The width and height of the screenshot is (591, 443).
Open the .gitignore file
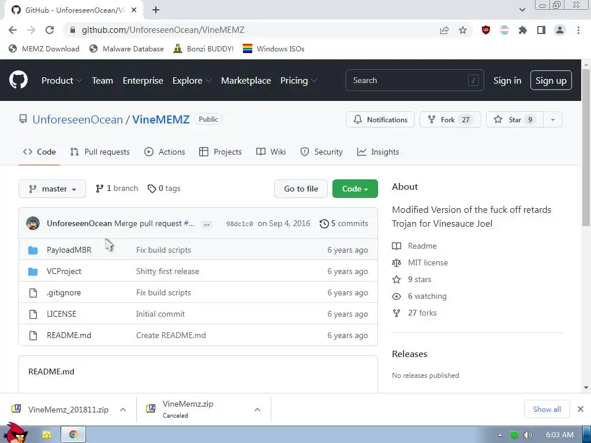[x=63, y=292]
